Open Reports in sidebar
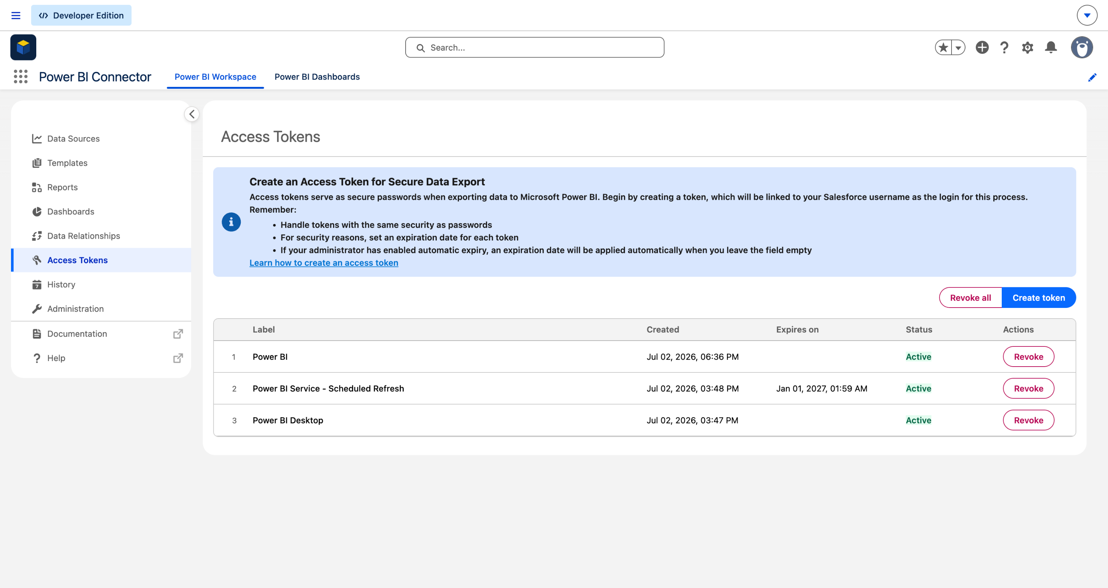1108x588 pixels. pyautogui.click(x=101, y=187)
